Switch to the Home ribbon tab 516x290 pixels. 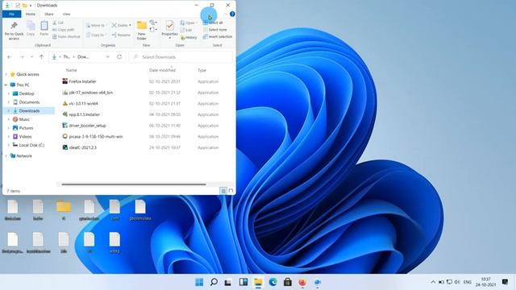click(x=31, y=14)
